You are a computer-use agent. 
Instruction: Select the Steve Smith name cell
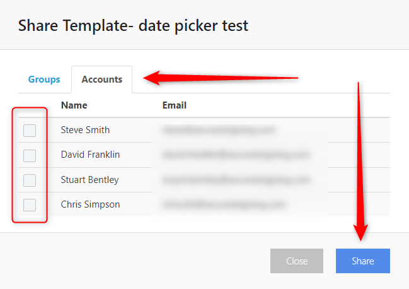coord(85,130)
